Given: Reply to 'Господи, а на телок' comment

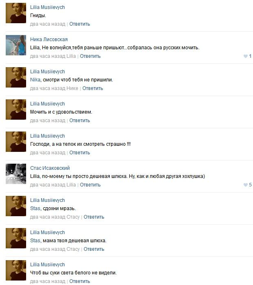Looking at the screenshot, I should (80, 153).
